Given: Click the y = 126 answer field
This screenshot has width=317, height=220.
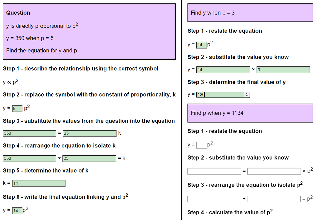Looking at the screenshot, I should pos(222,94).
